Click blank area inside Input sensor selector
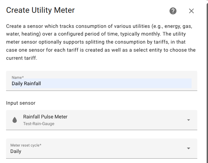The height and width of the screenshot is (163, 208). coord(126,120)
